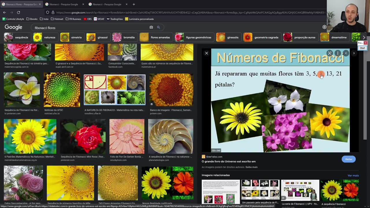Open Google settings gear
Screen dimensions: 370x208
324,27
